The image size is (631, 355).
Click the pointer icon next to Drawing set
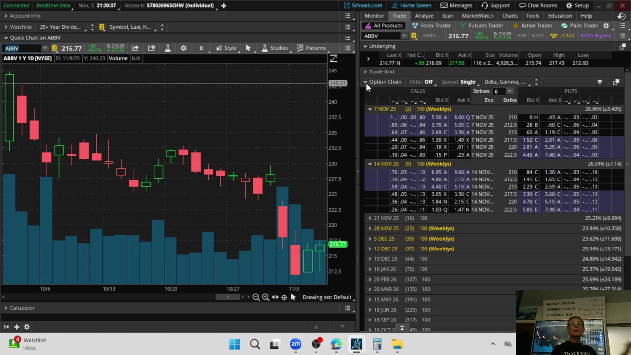(x=293, y=297)
